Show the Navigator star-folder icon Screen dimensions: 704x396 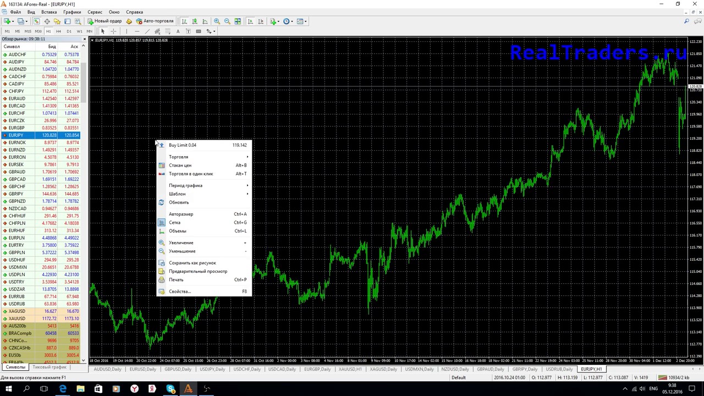(x=57, y=21)
